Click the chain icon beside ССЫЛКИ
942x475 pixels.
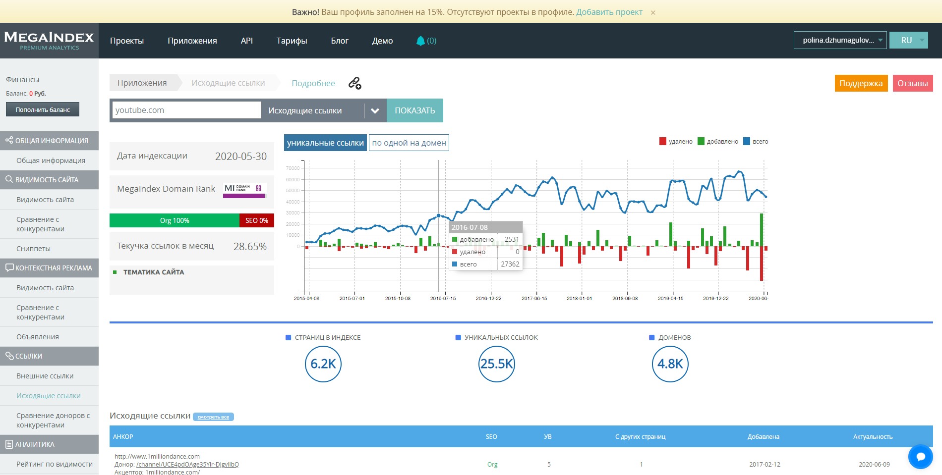[9, 356]
